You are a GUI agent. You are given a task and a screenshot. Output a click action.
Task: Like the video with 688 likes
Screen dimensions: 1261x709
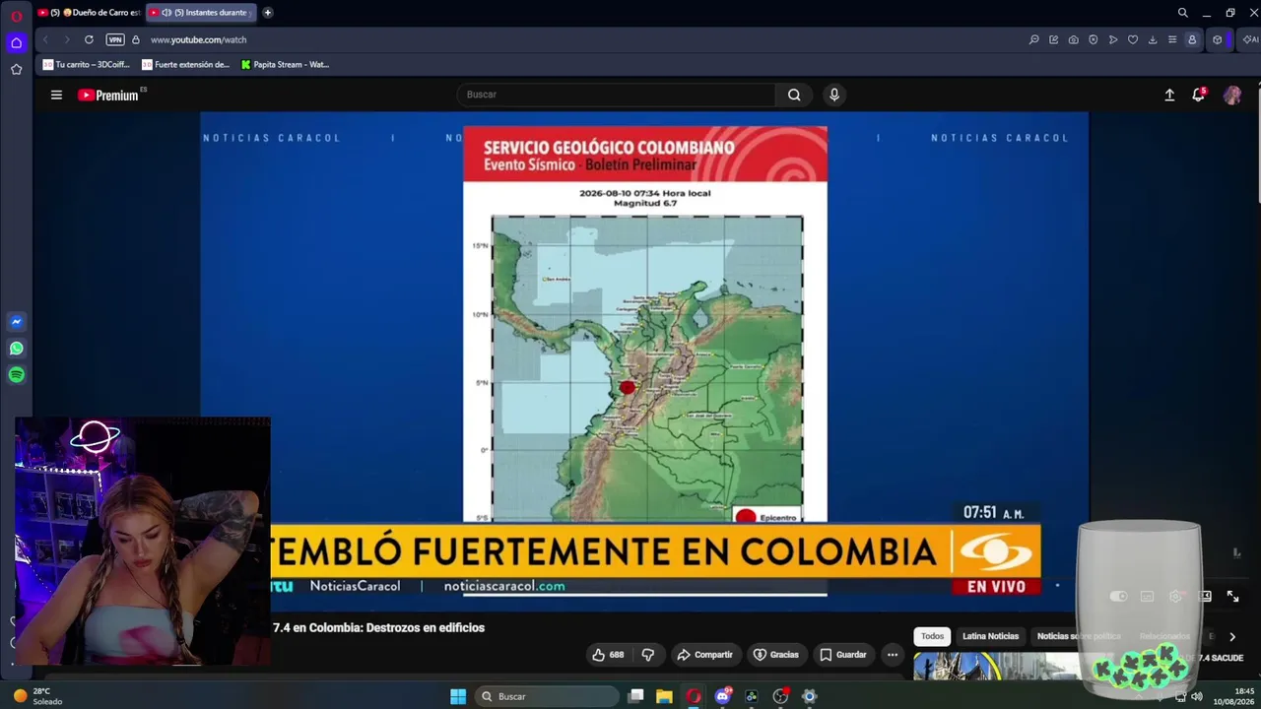click(x=608, y=655)
